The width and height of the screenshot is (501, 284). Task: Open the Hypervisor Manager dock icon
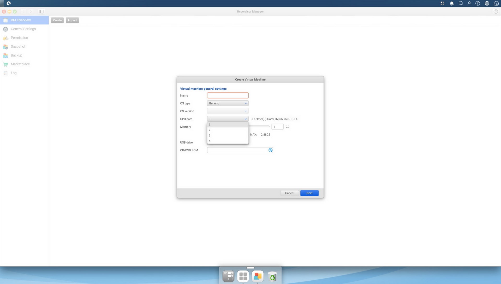click(258, 276)
